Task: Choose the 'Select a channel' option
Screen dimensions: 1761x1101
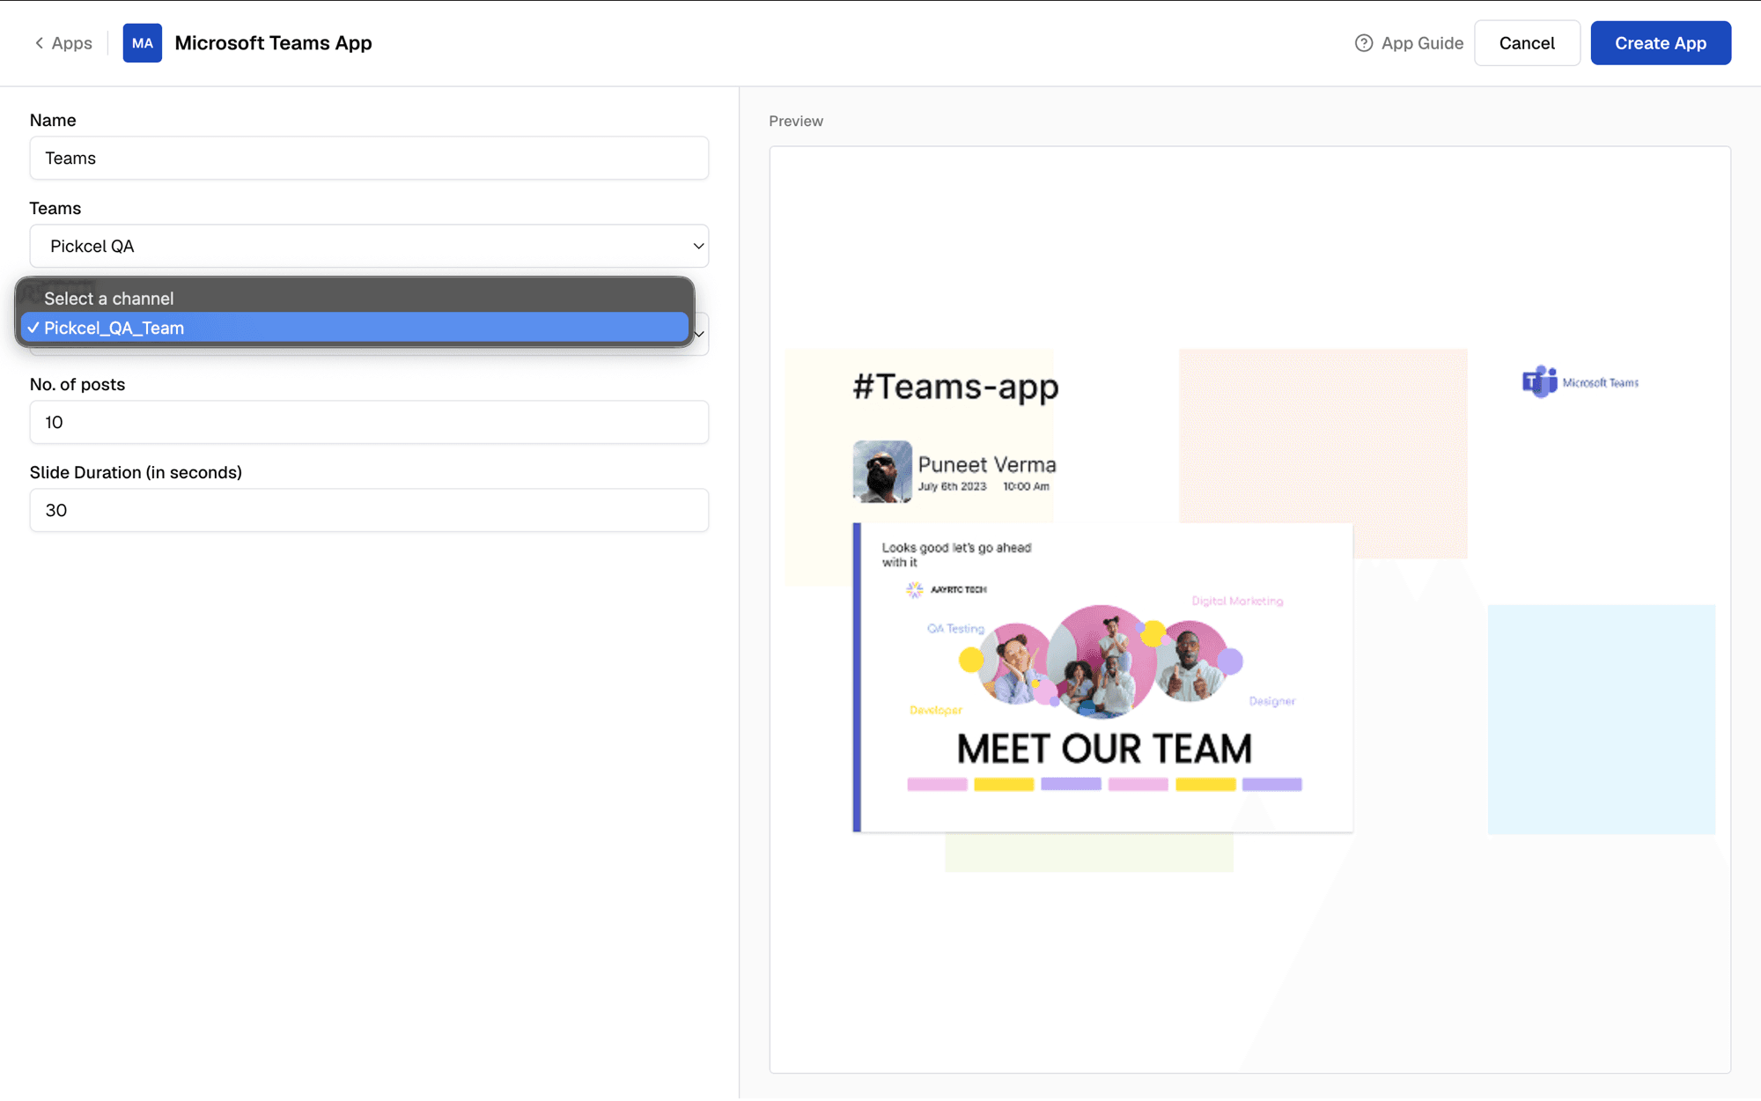Action: [x=355, y=299]
